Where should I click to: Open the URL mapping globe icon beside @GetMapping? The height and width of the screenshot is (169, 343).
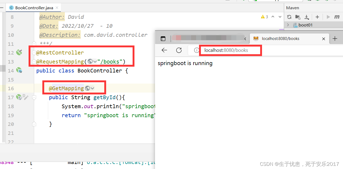click(88, 88)
